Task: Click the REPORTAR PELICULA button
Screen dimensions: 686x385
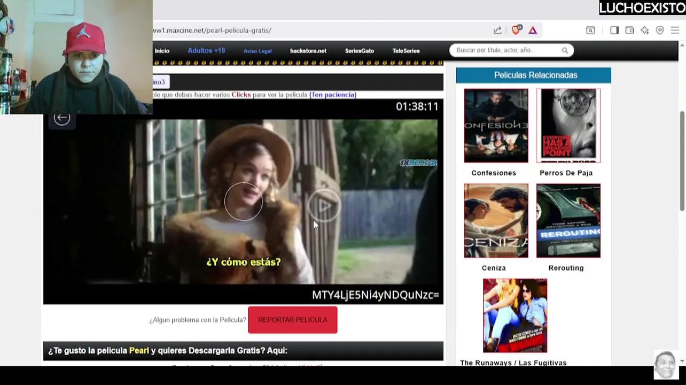Action: tap(293, 320)
